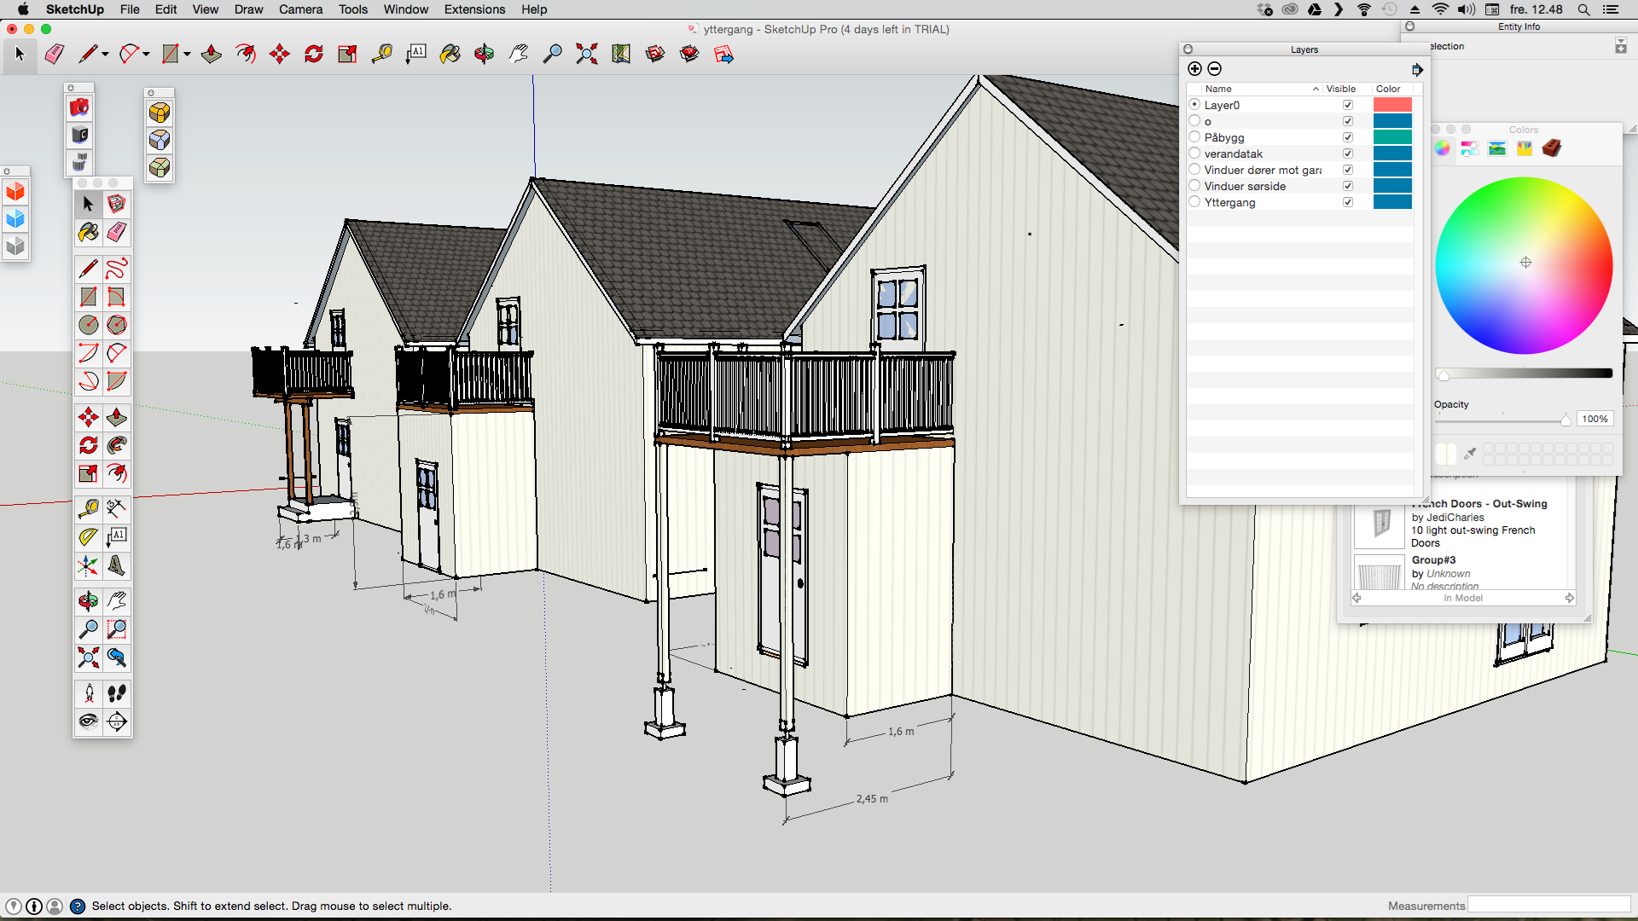Screen dimensions: 1638x921
Task: Click components browser forward arrow
Action: coord(1569,598)
